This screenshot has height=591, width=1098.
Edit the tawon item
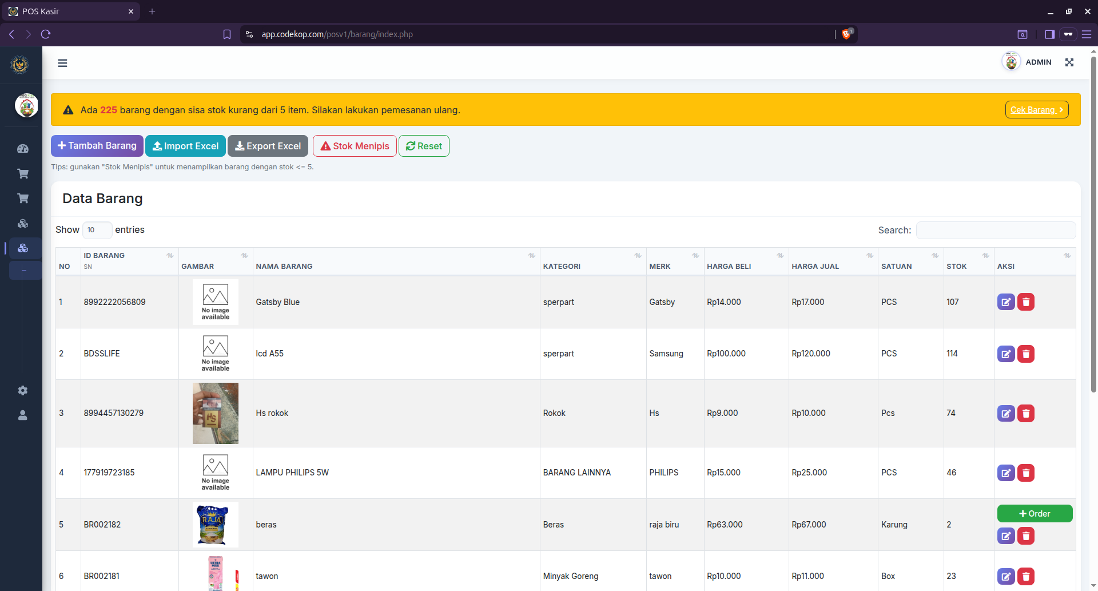click(x=1006, y=577)
